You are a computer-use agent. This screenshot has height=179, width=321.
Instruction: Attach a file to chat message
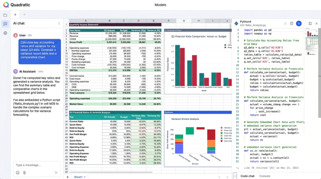24,173
